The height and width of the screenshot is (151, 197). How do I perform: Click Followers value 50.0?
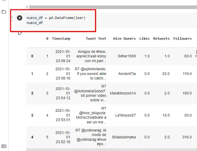point(188,115)
